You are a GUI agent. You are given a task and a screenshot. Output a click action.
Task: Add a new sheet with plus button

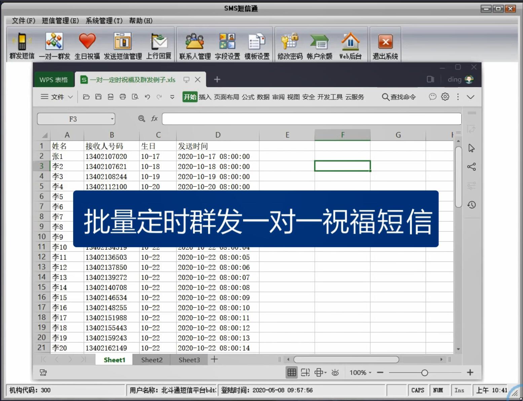click(214, 359)
